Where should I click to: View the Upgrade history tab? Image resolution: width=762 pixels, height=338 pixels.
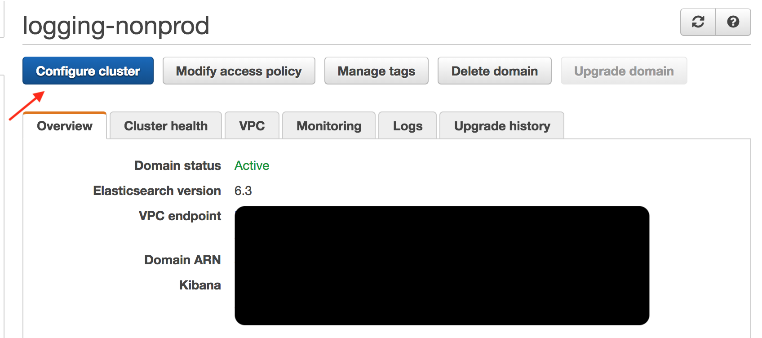click(x=502, y=126)
